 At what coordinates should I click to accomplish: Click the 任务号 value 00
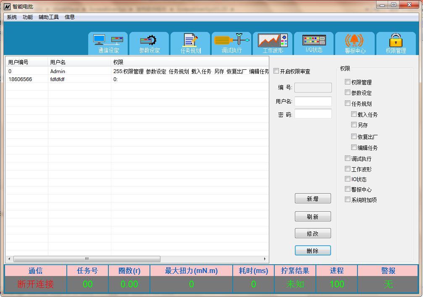[x=88, y=284]
